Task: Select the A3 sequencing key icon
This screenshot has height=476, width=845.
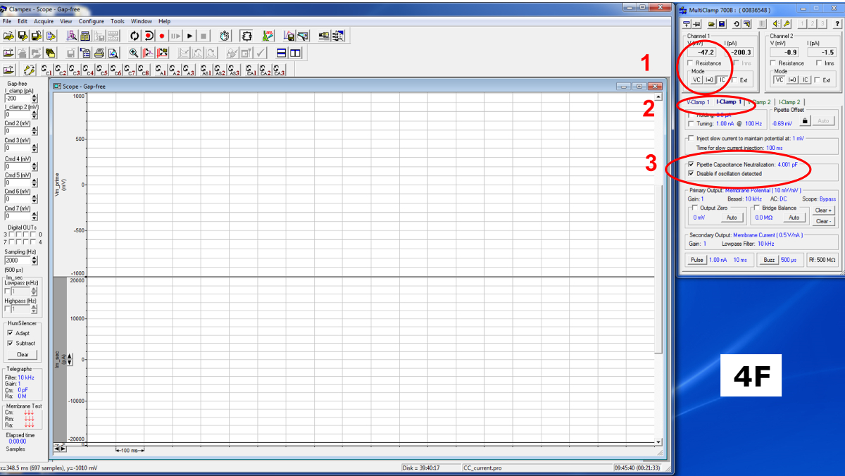Action: click(x=188, y=70)
